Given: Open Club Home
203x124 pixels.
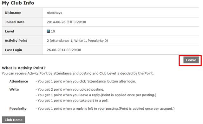Looking at the screenshot, I should coord(13,120).
